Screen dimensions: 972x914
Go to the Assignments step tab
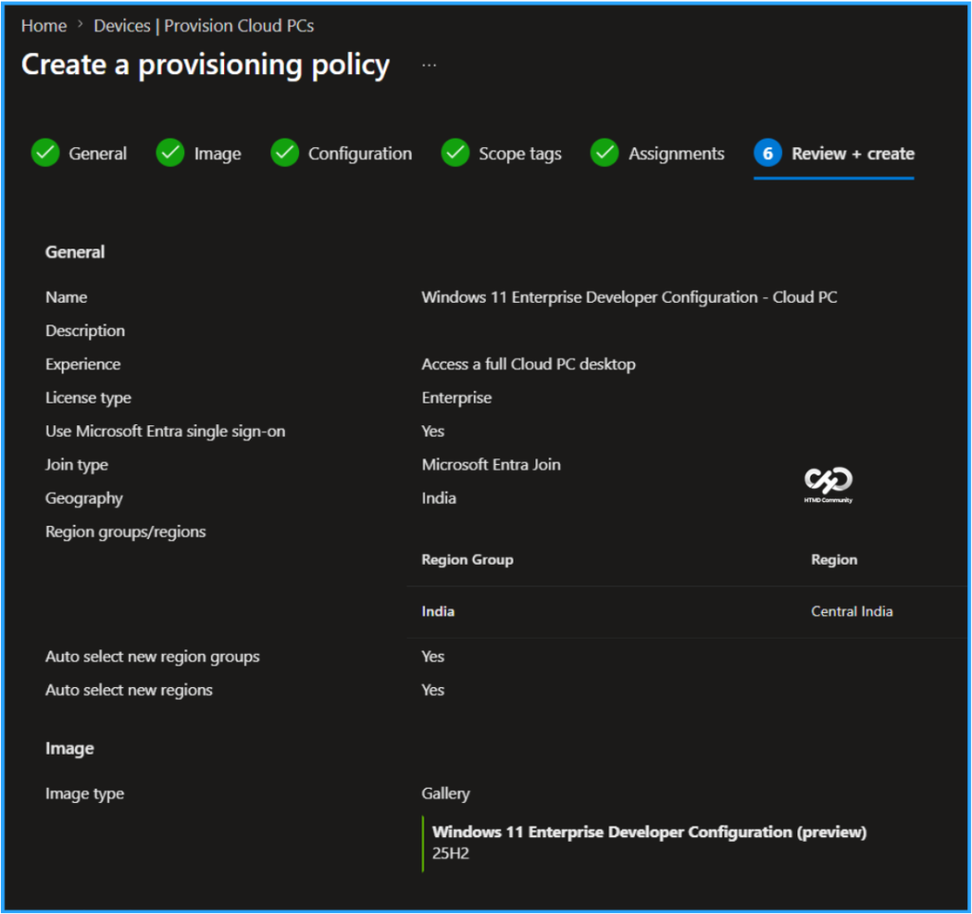click(x=676, y=154)
